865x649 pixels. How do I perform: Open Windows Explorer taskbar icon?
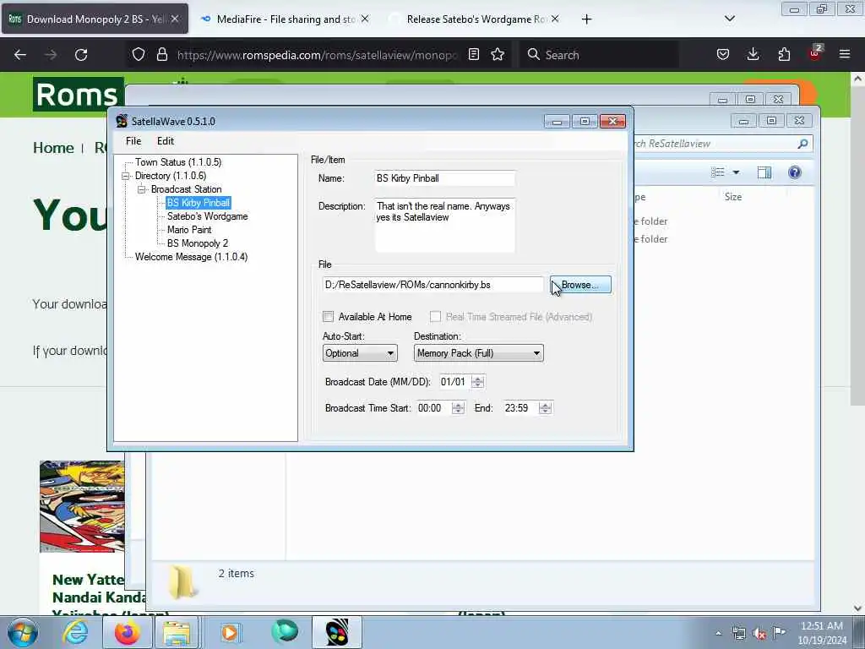(176, 632)
